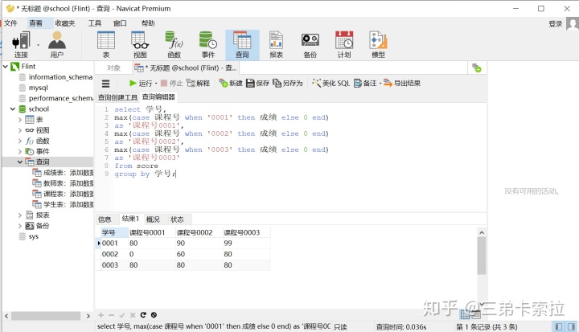Viewport: 579px width, 332px height.
Task: Open the 连接 (Connection) toolbar icon
Action: coord(21,45)
